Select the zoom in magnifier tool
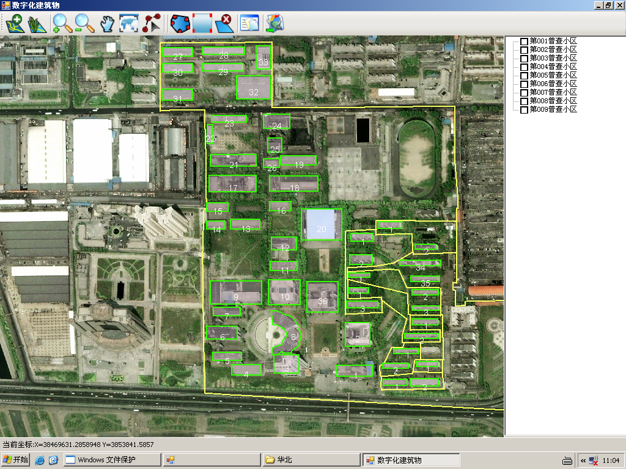Screen dimensions: 626x469 (62, 24)
